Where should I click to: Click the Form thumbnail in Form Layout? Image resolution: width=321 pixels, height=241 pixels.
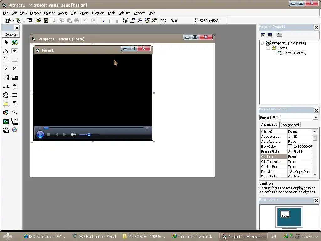tap(285, 214)
